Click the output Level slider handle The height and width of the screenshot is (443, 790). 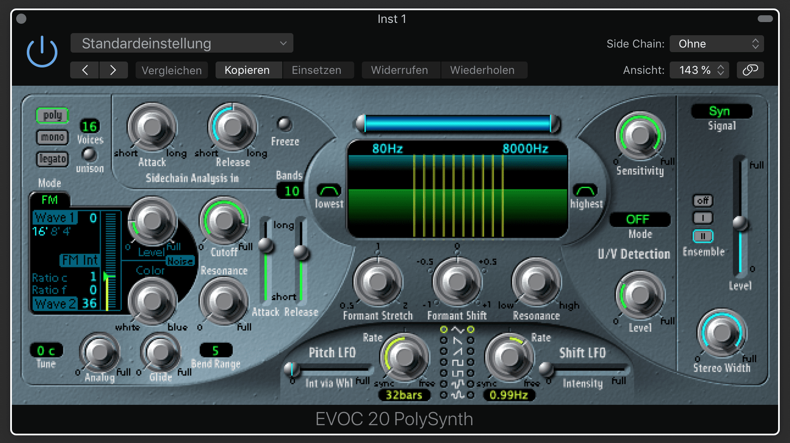tap(740, 223)
